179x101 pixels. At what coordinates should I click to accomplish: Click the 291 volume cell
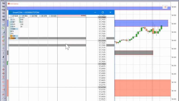point(14,34)
